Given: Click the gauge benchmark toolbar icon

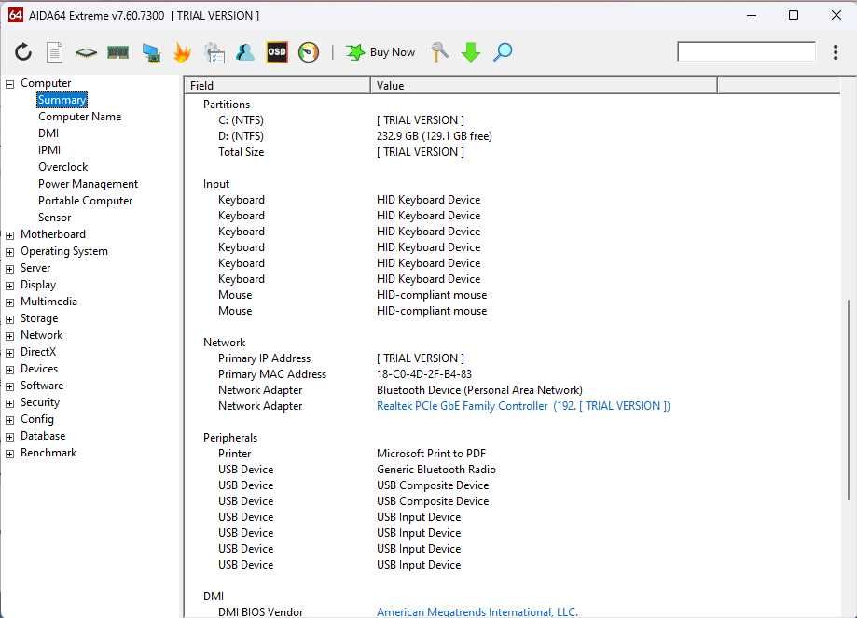Looking at the screenshot, I should (309, 52).
